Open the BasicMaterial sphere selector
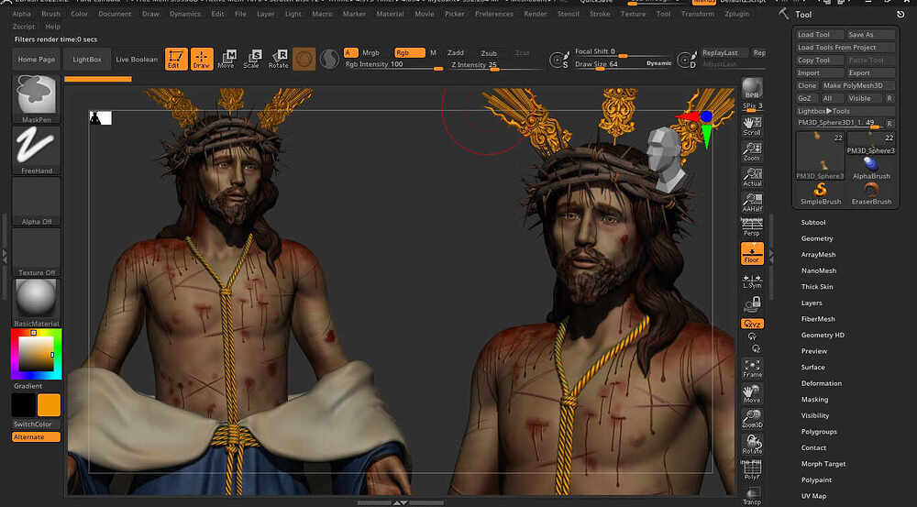Viewport: 917px width, 507px height. 37,303
